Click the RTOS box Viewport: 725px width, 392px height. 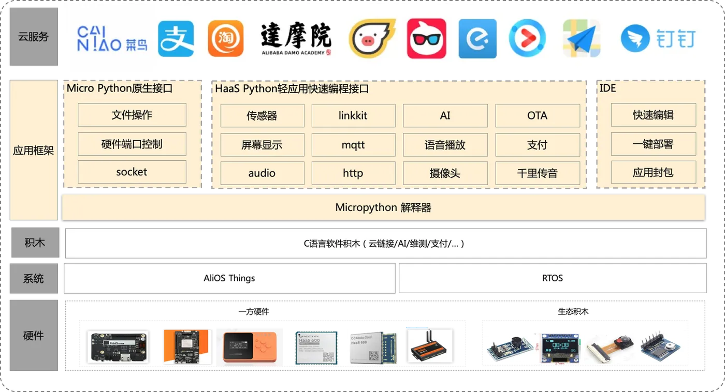click(553, 278)
